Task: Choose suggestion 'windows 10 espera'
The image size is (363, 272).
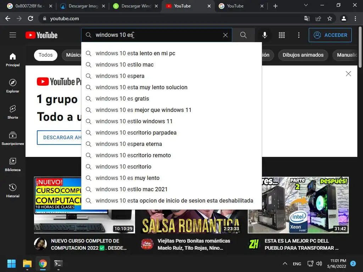Action: coord(172,76)
